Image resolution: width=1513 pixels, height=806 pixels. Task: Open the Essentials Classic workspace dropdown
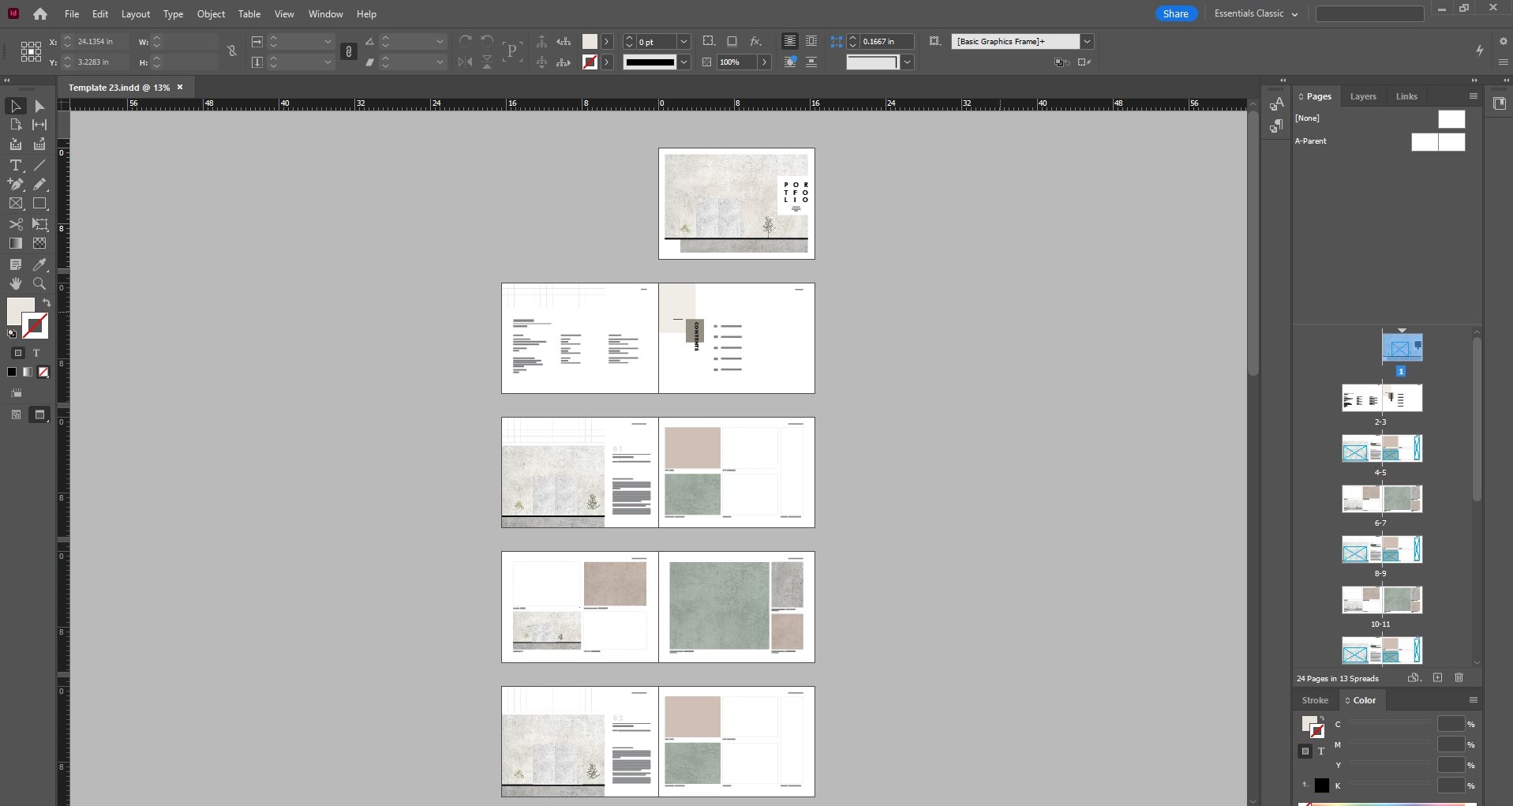[x=1255, y=13]
